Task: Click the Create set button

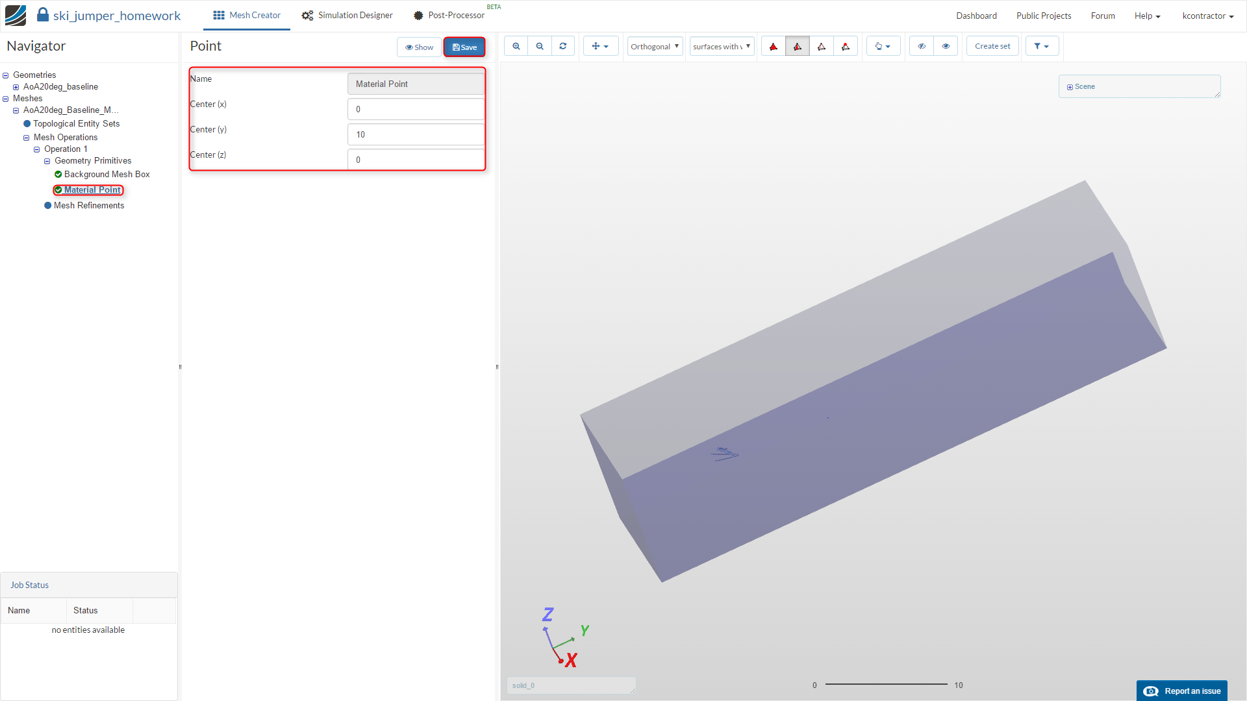Action: click(x=992, y=46)
